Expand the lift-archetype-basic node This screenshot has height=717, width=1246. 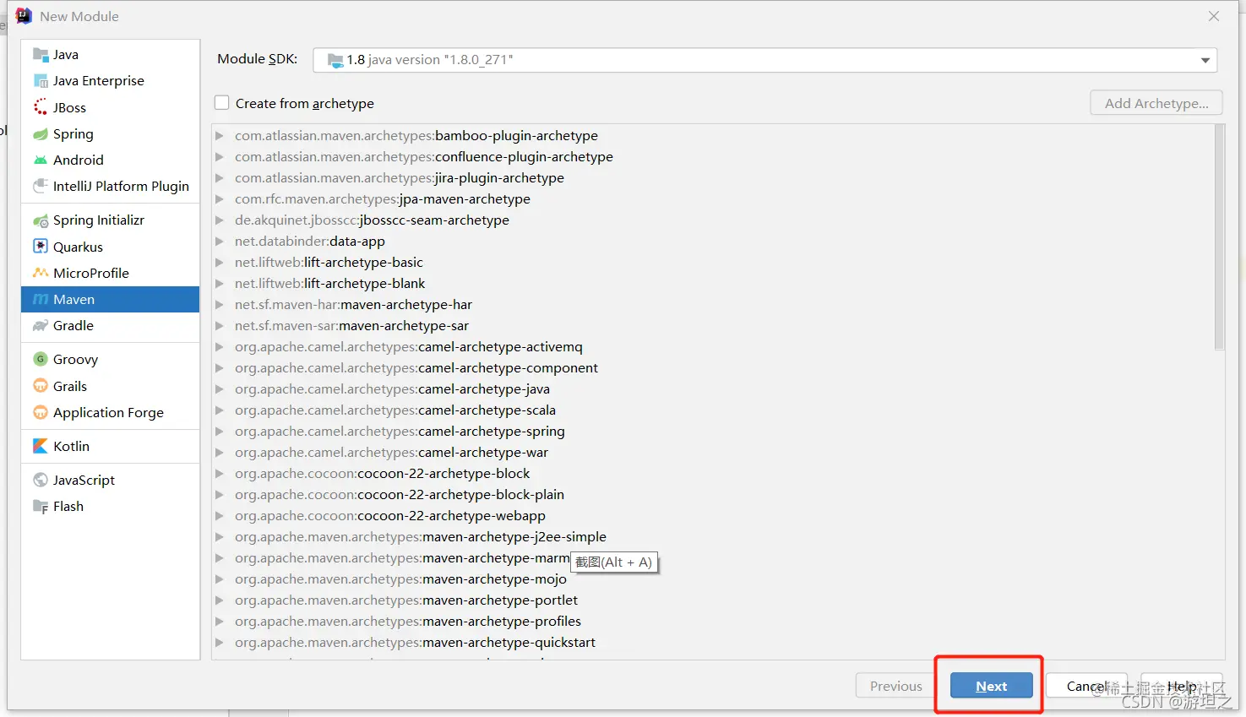[x=220, y=263]
